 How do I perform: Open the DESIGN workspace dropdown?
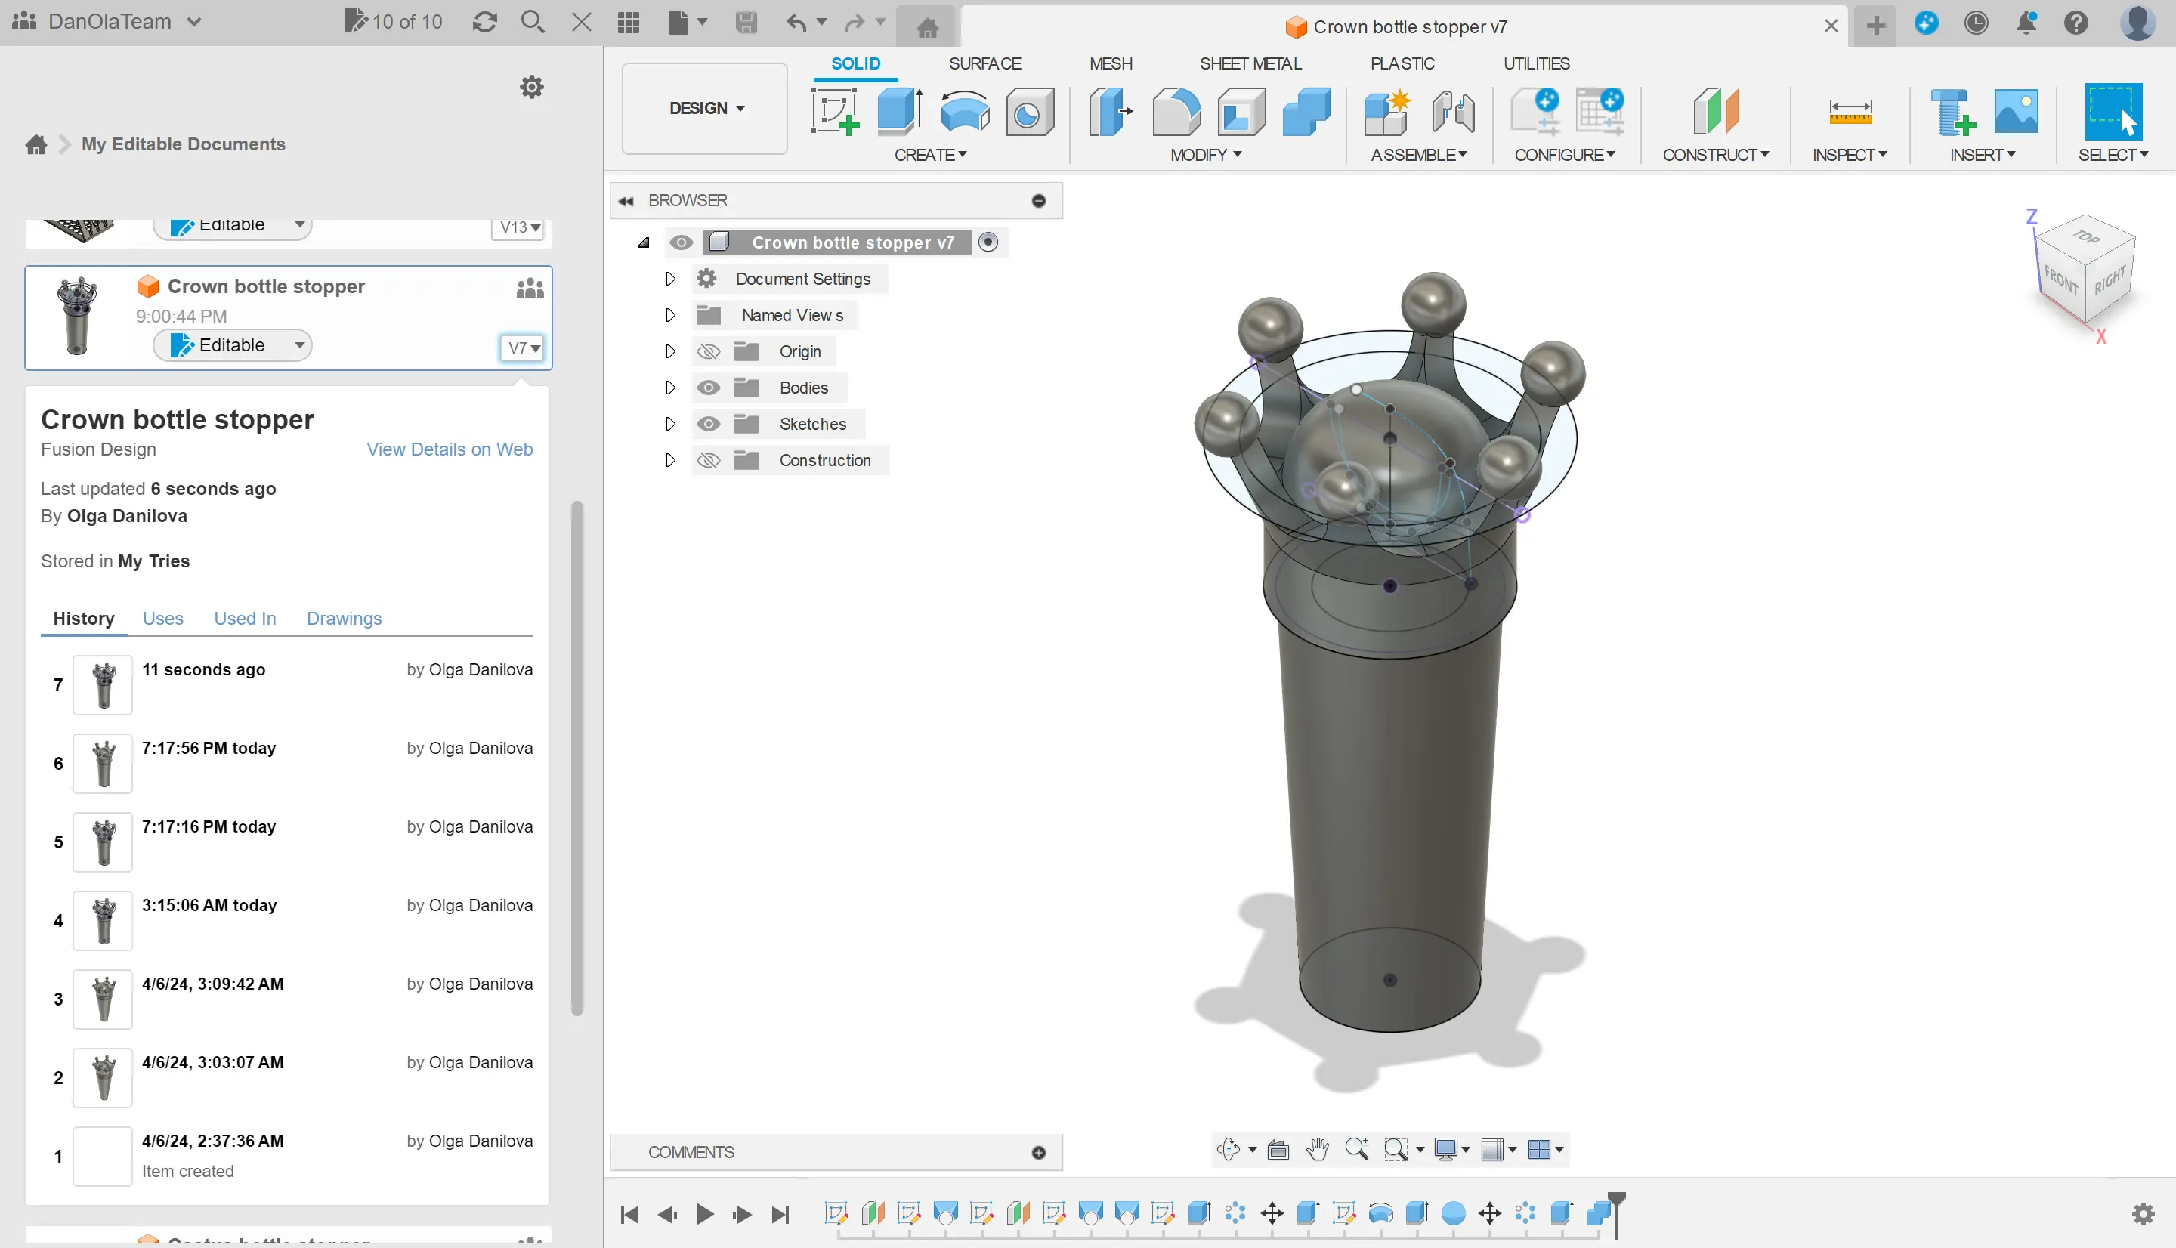[x=706, y=108]
